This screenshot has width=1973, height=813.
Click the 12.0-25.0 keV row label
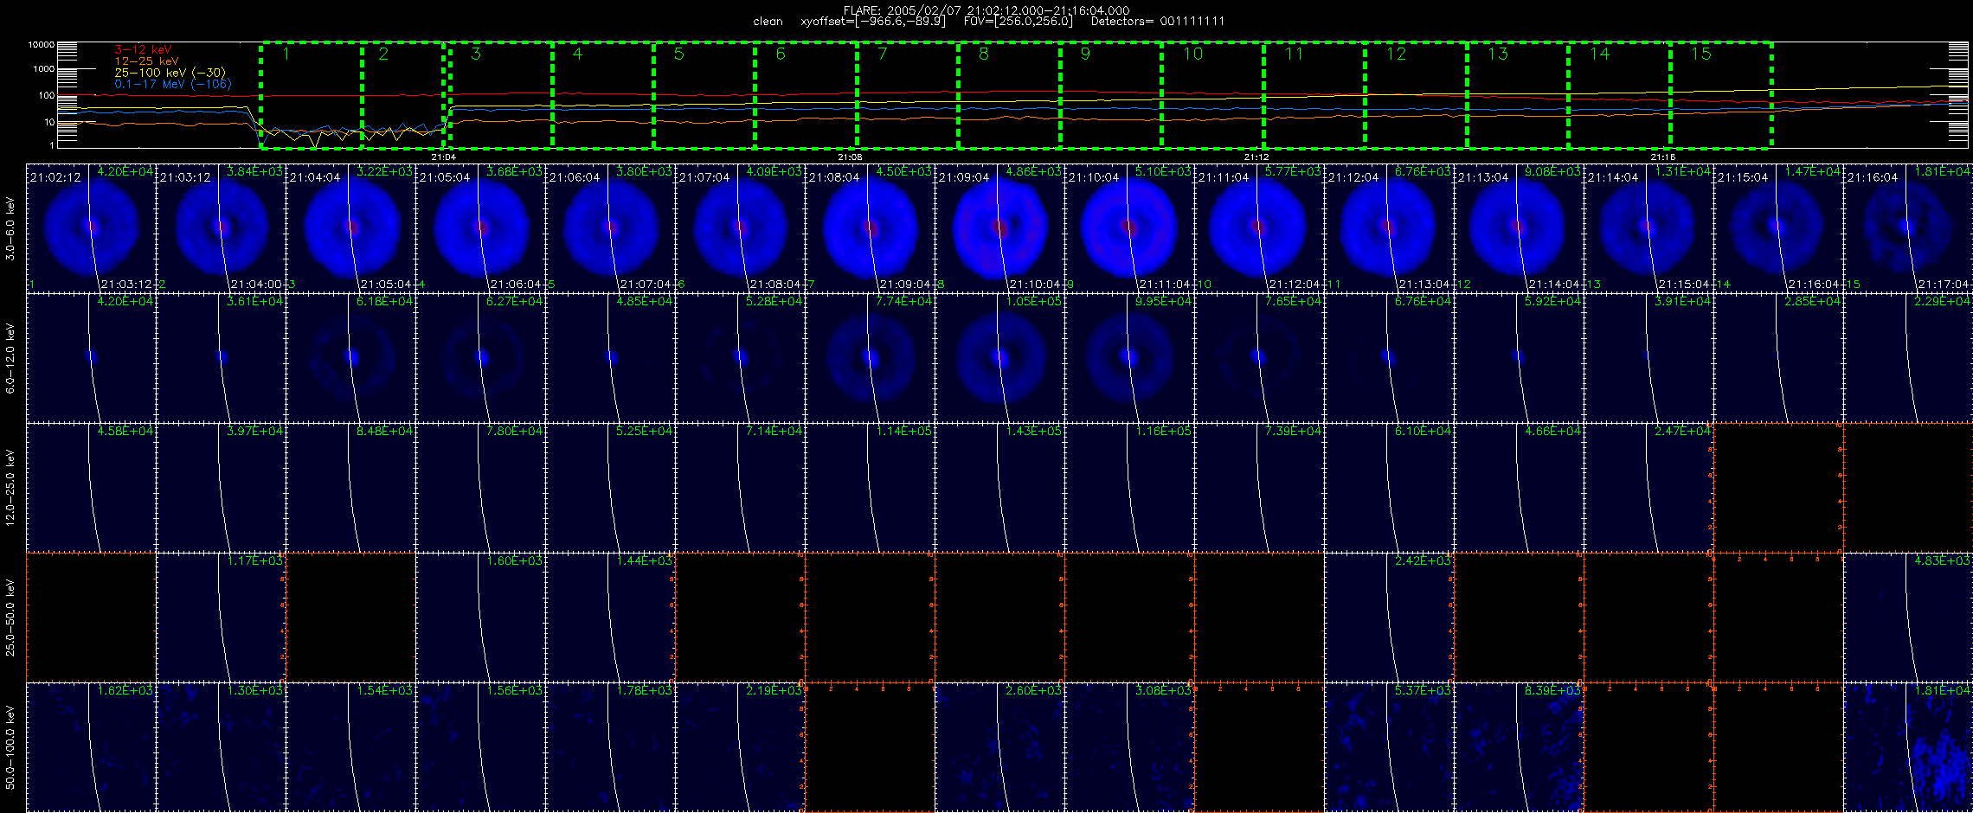pos(10,488)
